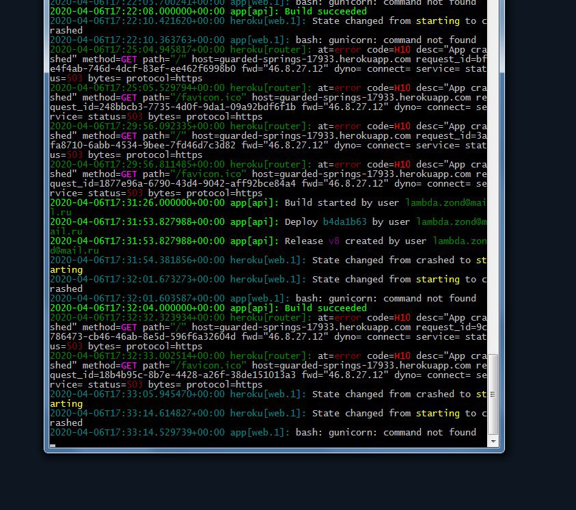Click the yellow 'arting' text after 17:33:05
576x510 pixels.
coord(66,404)
